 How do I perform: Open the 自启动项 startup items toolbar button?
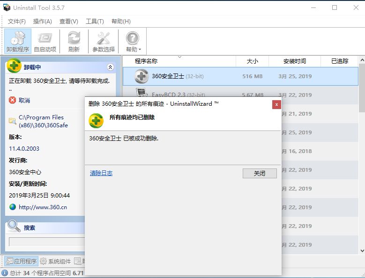click(45, 41)
